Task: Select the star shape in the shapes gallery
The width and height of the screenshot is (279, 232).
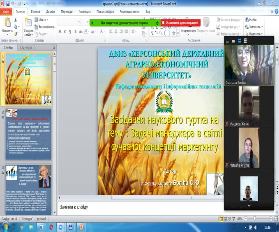Action: click(174, 33)
